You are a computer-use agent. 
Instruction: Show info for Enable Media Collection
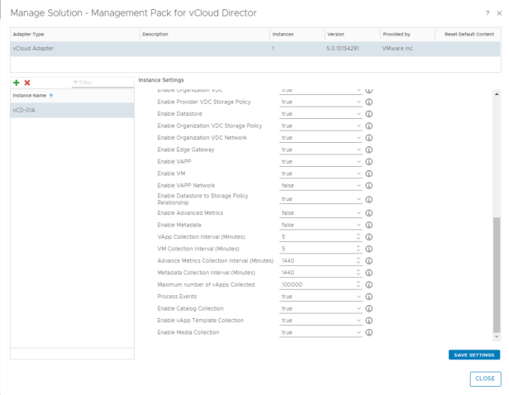(x=369, y=332)
